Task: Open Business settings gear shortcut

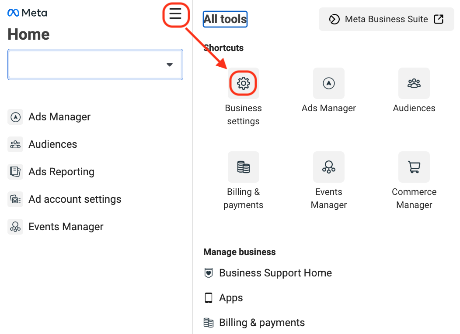Action: (x=243, y=83)
